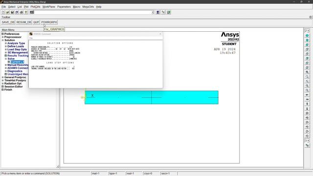Image resolution: width=313 pixels, height=176 pixels.
Task: Click Main Menu scrollbar down arrow
Action: (x=58, y=166)
